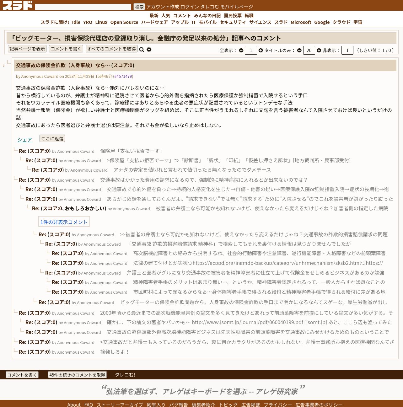This screenshot has height=407, width=403.
Task: Open the バグ報告 footer link
Action: (179, 404)
